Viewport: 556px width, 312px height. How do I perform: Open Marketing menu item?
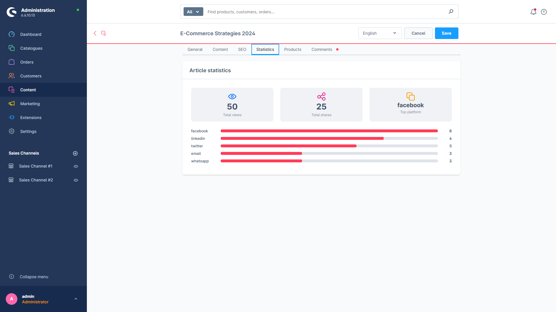[x=43, y=104]
